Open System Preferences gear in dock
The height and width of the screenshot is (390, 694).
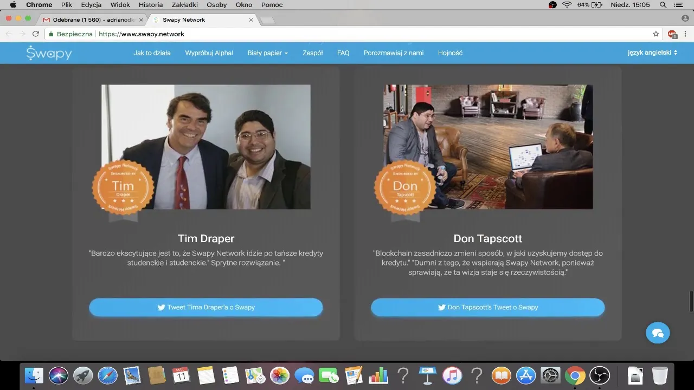coord(550,375)
